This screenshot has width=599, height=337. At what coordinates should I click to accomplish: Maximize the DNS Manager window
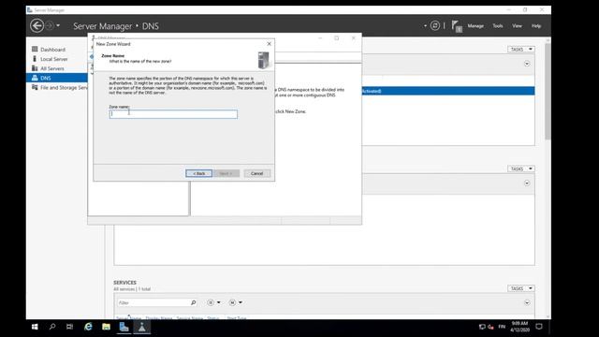pos(337,38)
